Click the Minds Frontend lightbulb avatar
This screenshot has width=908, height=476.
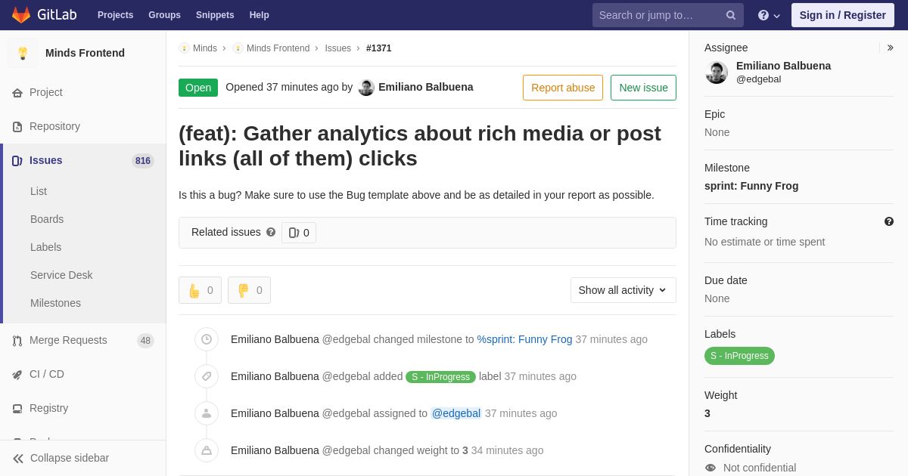pyautogui.click(x=23, y=53)
